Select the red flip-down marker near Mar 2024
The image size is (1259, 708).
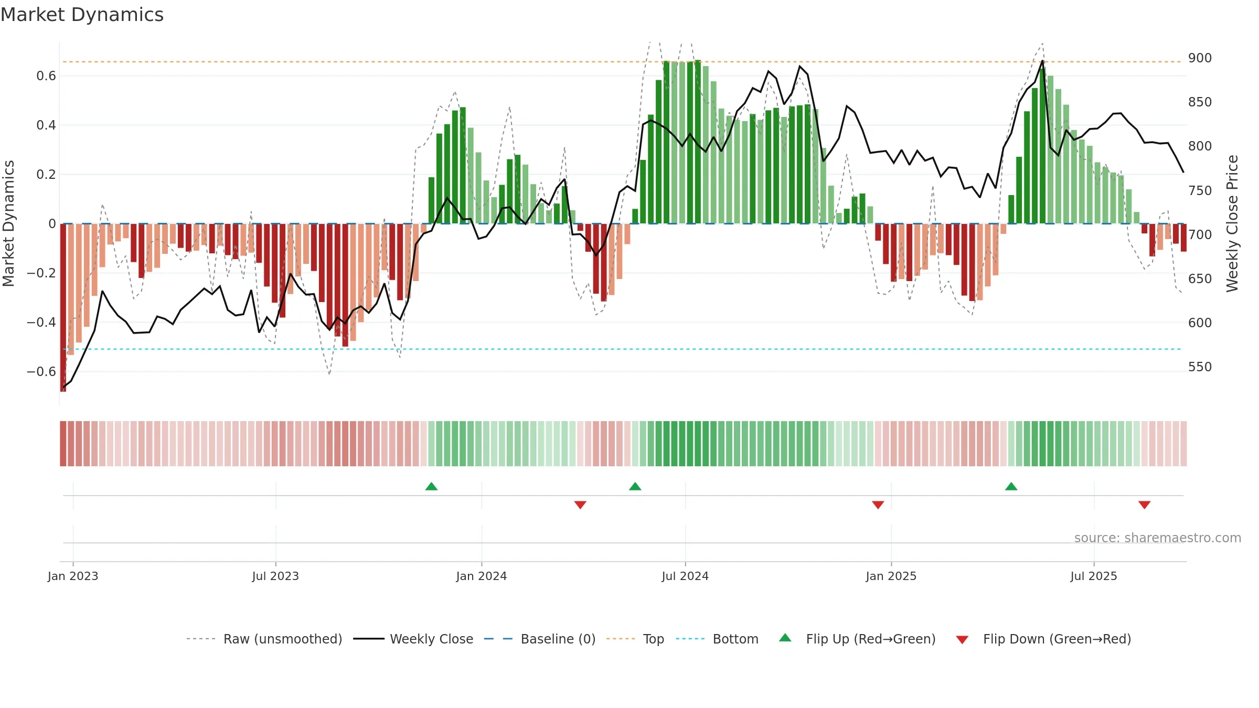[x=580, y=505]
